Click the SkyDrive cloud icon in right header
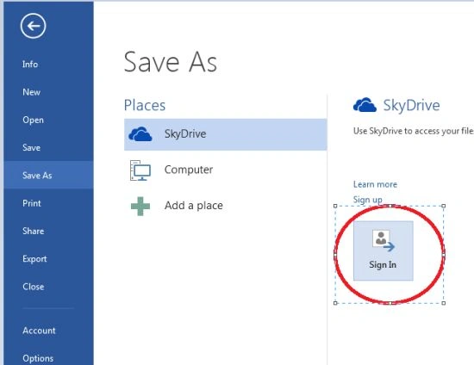The image size is (474, 365). pos(365,105)
